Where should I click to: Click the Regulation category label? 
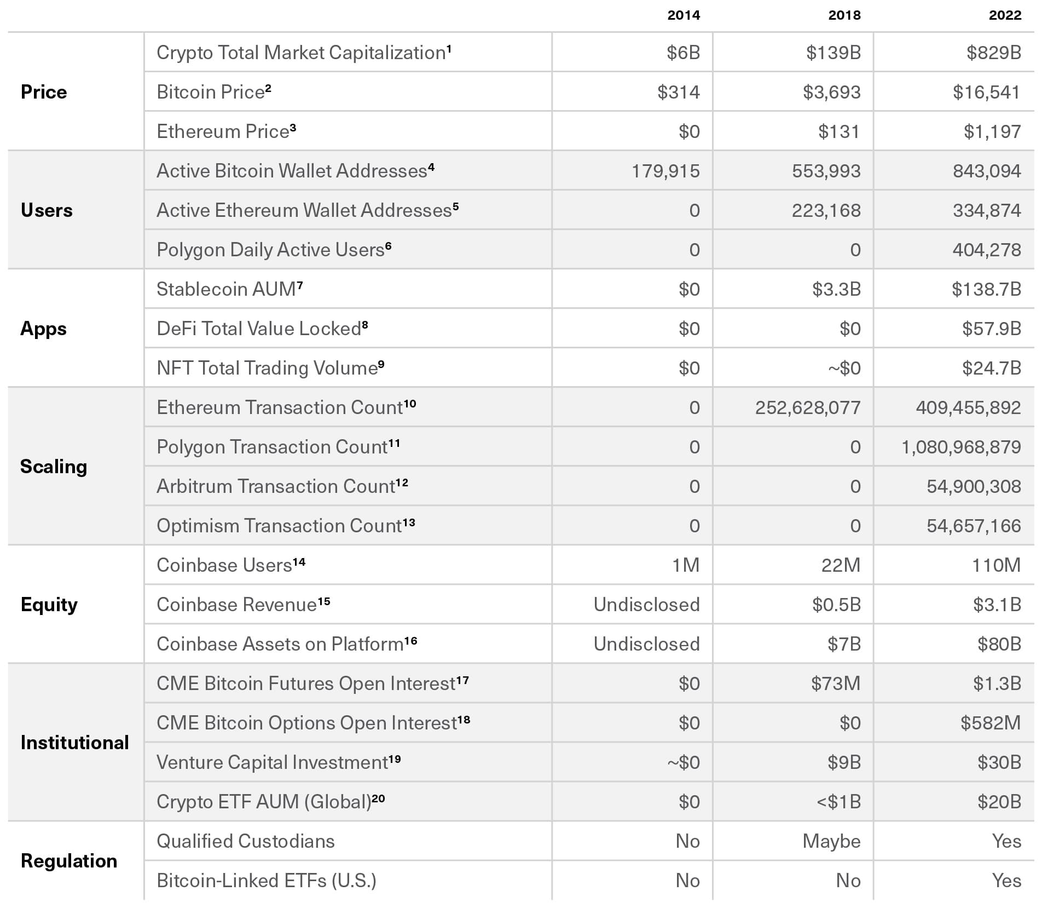(69, 861)
